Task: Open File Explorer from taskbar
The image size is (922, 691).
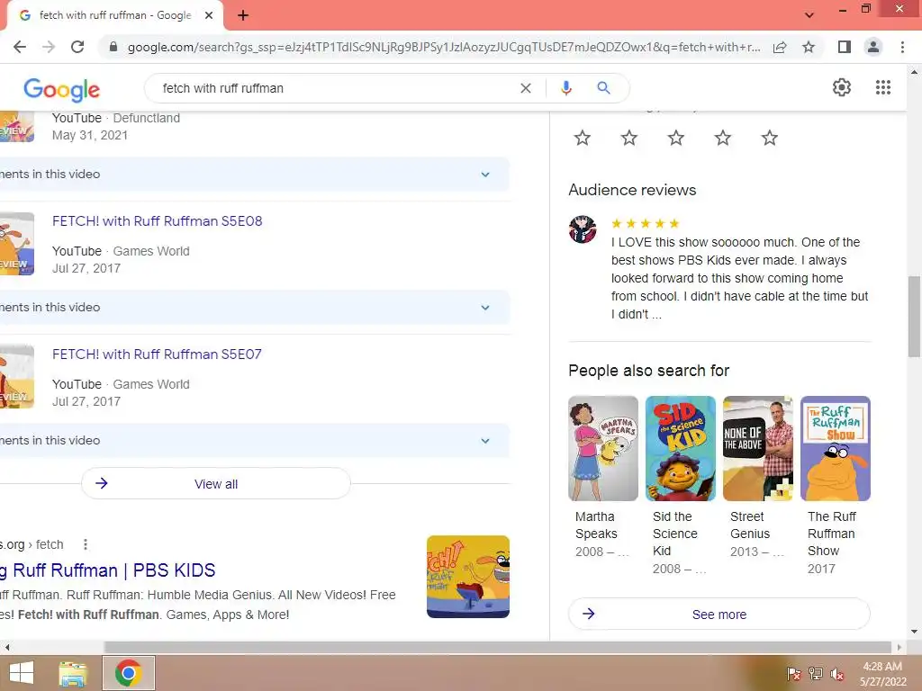Action: tap(73, 673)
